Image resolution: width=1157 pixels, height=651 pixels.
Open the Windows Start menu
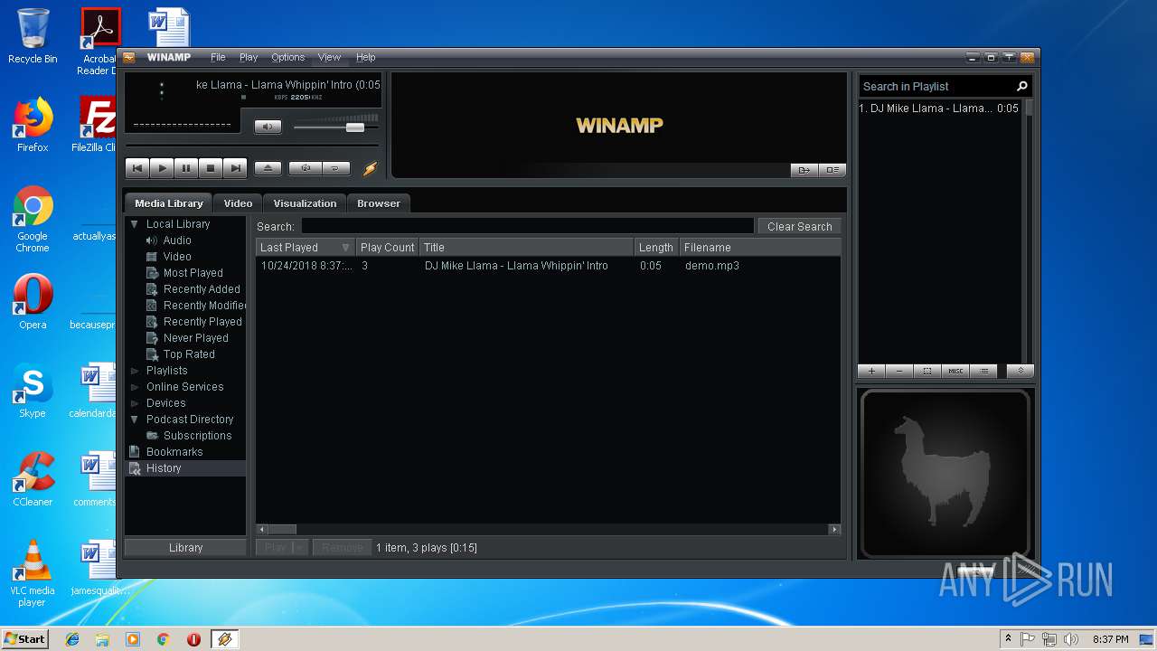25,638
